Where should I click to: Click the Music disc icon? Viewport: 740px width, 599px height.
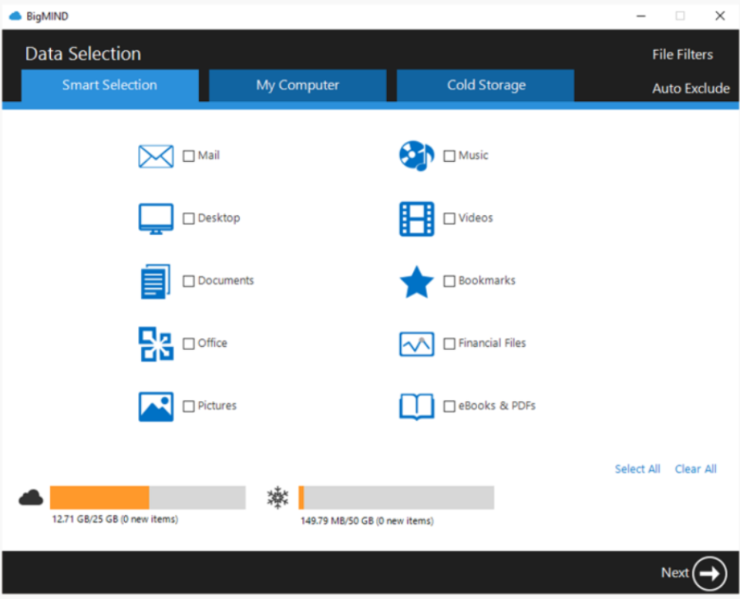416,155
